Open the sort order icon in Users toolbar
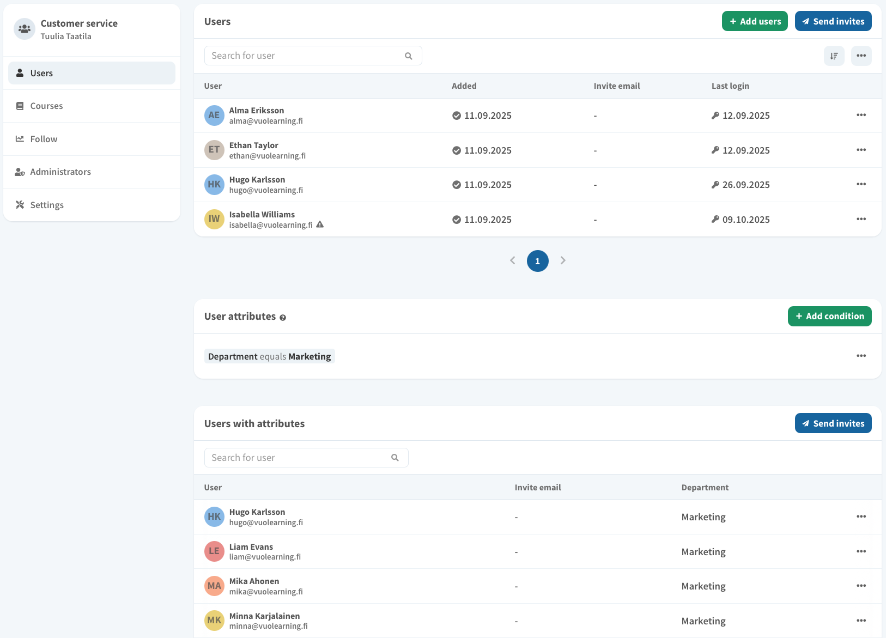 click(x=834, y=56)
